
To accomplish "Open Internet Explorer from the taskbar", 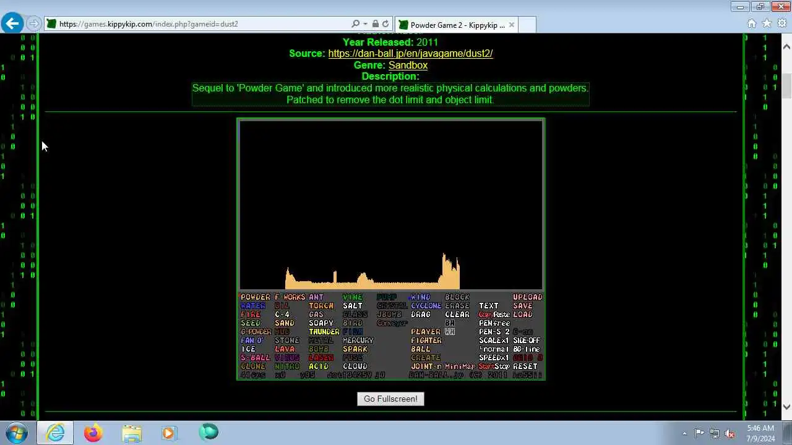I will click(x=56, y=433).
